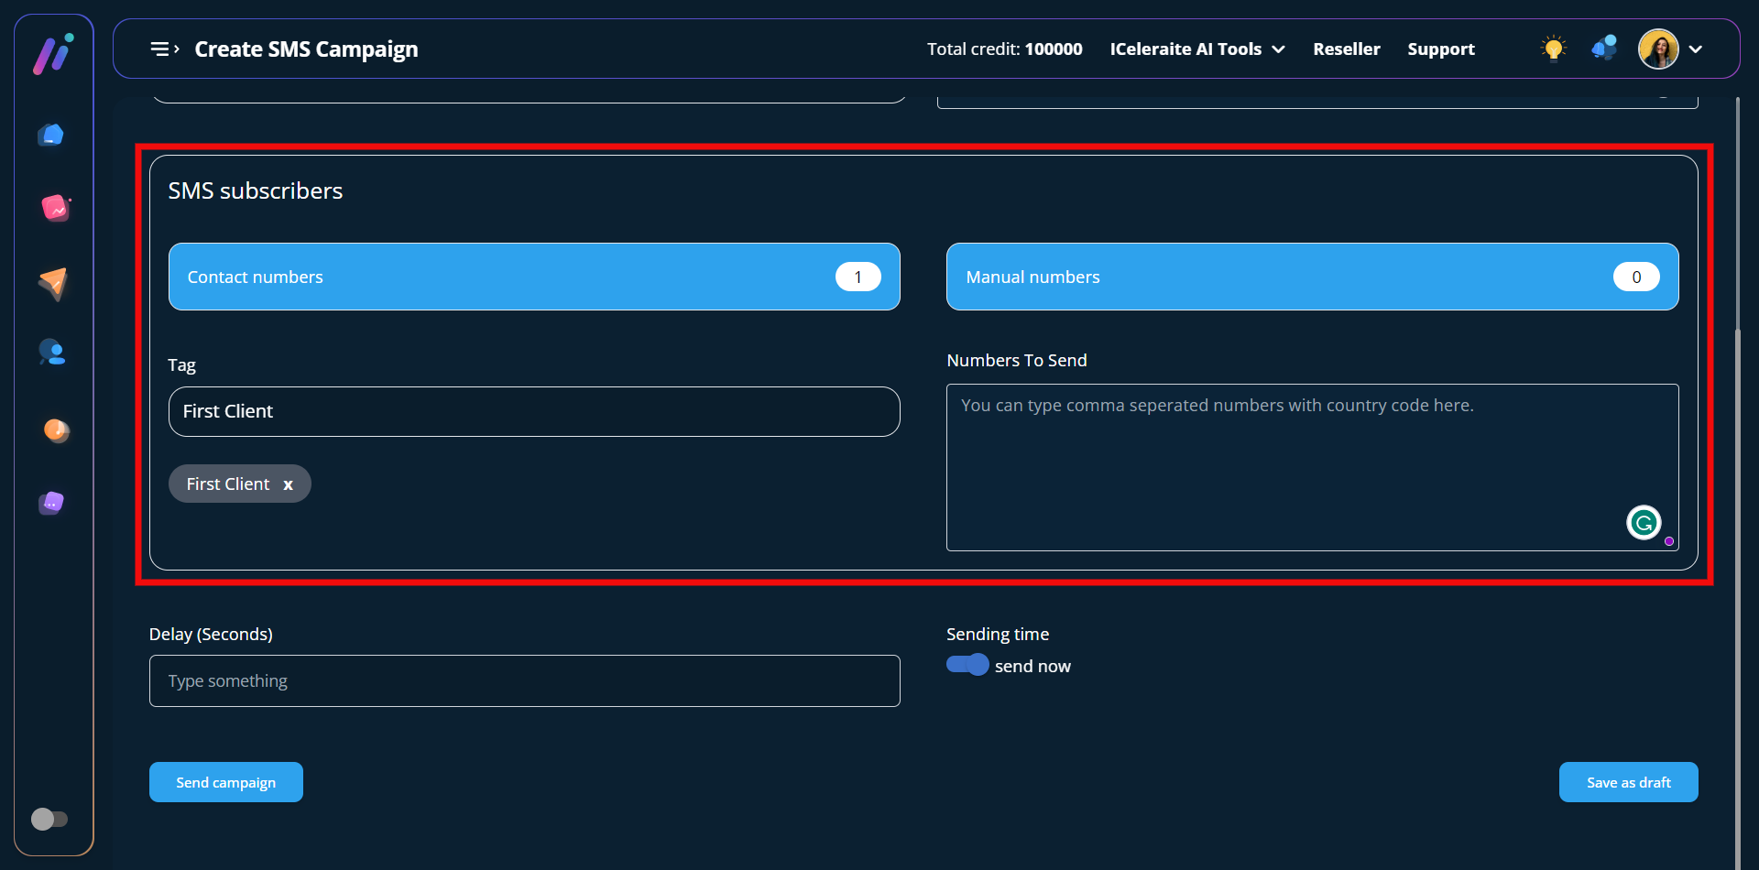This screenshot has width=1759, height=870.
Task: Open the contacts person sidebar icon
Action: point(52,353)
